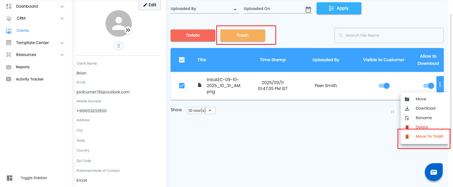Open the Uploaded By dropdown
Image resolution: width=453 pixels, height=187 pixels.
(x=204, y=9)
